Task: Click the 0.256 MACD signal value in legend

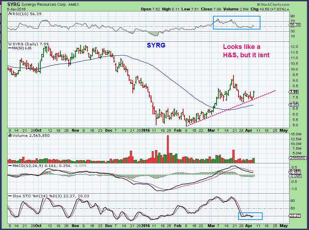Action: (65, 166)
